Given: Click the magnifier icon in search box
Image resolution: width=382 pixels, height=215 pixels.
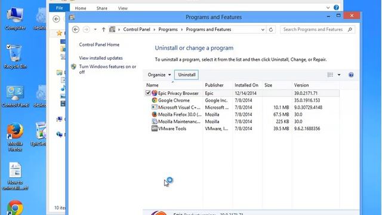Looking at the screenshot, I should pyautogui.click(x=350, y=29).
